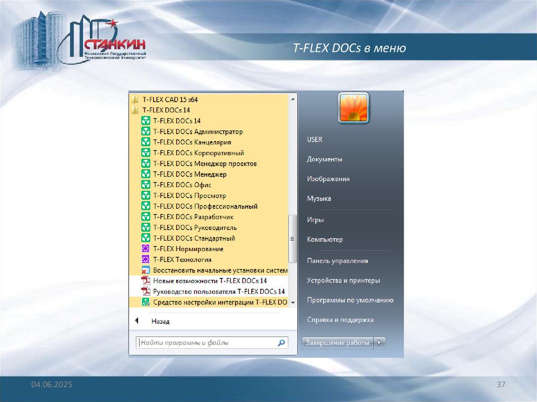Click the icon beside T-FLEX DOCs Просмотр
537x402 pixels.
tap(146, 195)
